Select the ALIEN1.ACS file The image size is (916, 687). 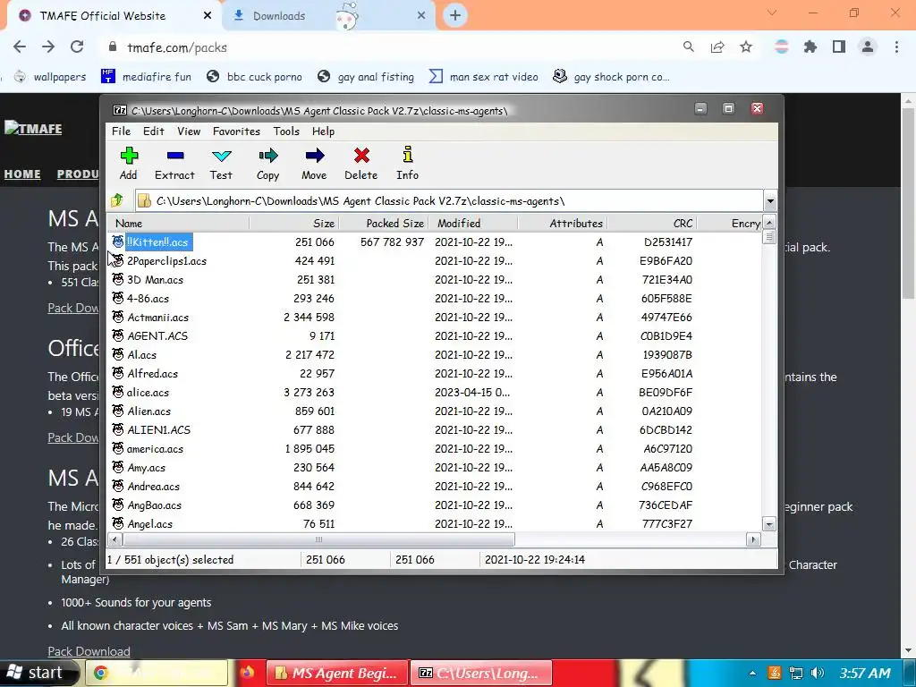159,429
